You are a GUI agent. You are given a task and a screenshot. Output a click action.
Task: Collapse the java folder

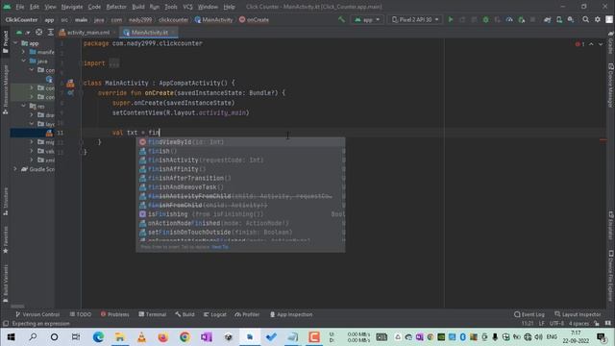tap(23, 61)
